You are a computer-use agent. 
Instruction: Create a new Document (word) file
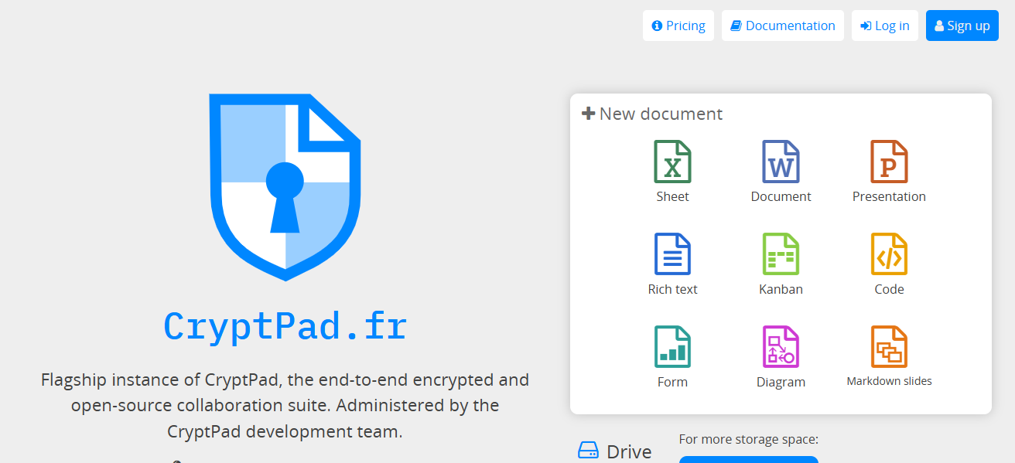pyautogui.click(x=781, y=172)
